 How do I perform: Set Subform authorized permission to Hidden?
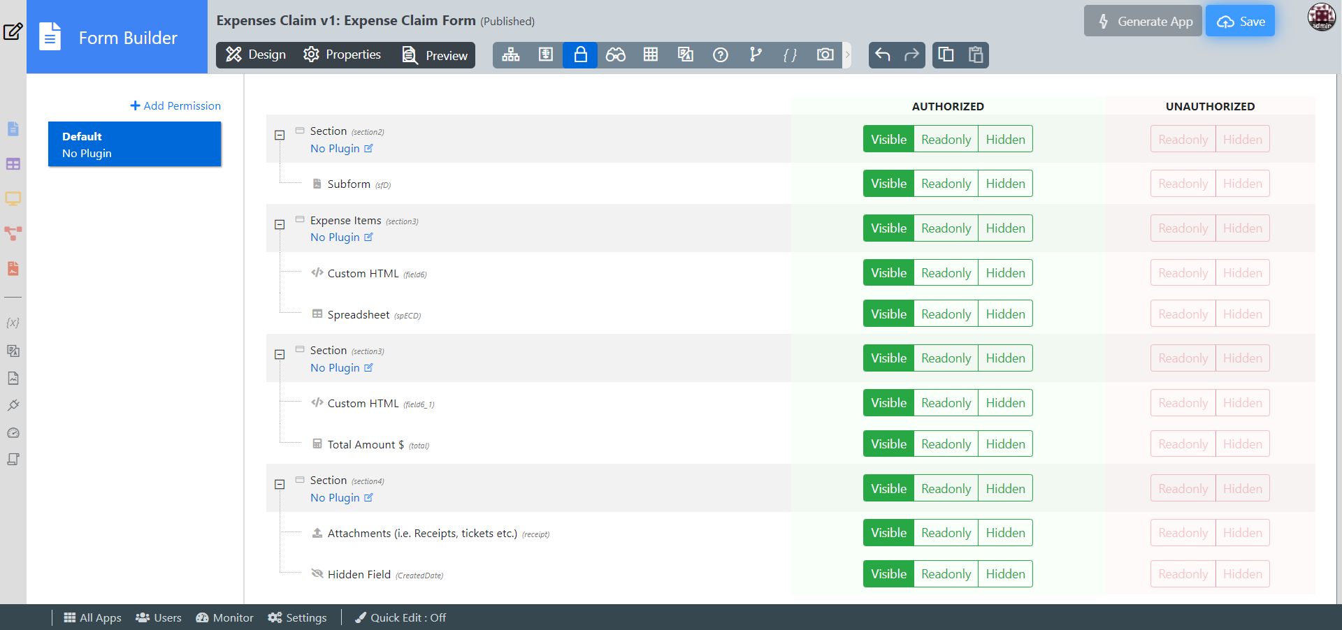pyautogui.click(x=1005, y=184)
